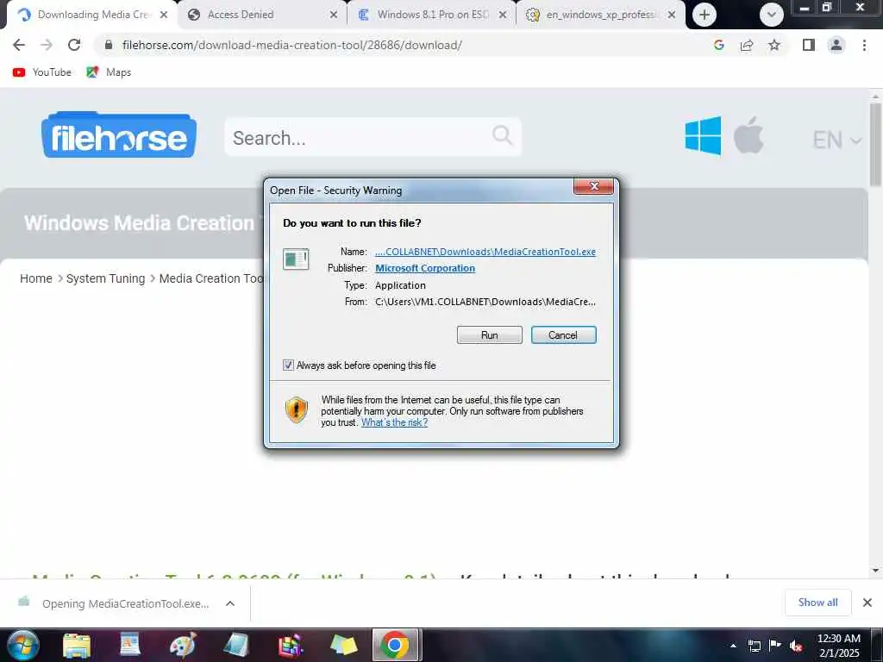Screen dimensions: 883x662
Task: Open the Microsoft Corporation publisher link
Action: point(425,268)
